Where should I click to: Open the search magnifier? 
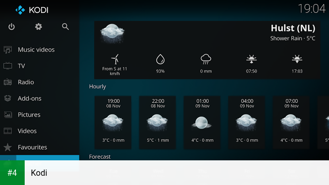pos(65,27)
